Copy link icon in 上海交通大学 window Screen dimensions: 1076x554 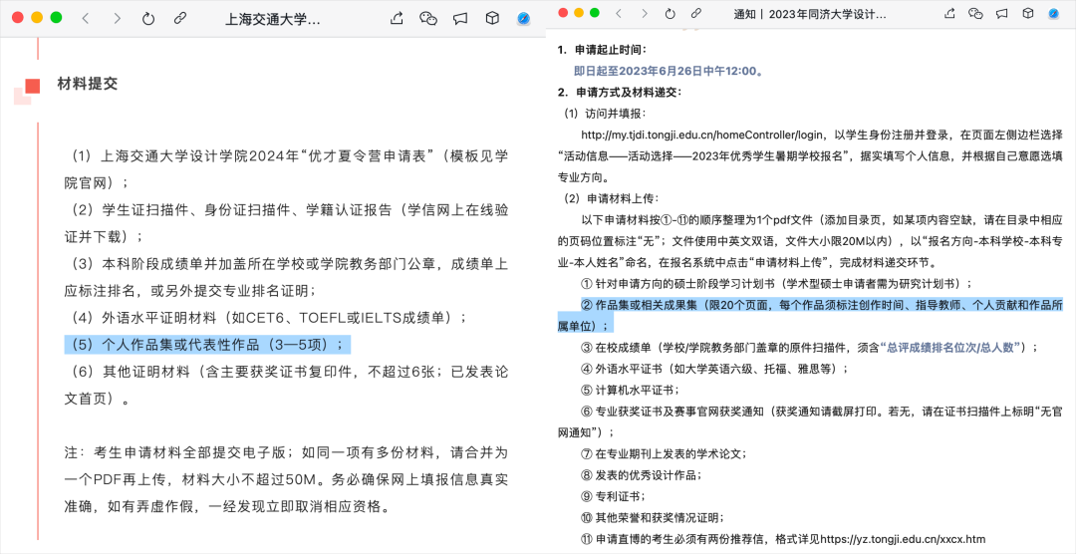(179, 19)
